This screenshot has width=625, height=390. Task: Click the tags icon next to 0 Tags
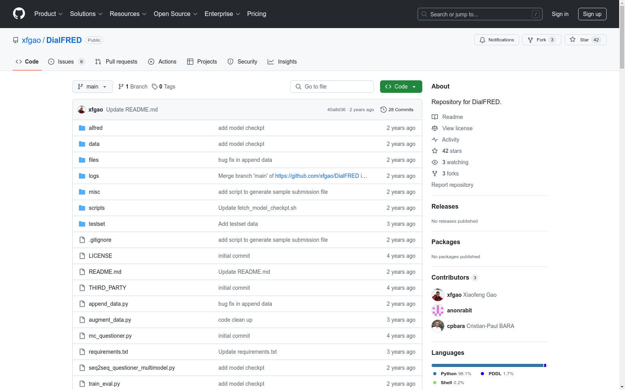[x=155, y=87]
